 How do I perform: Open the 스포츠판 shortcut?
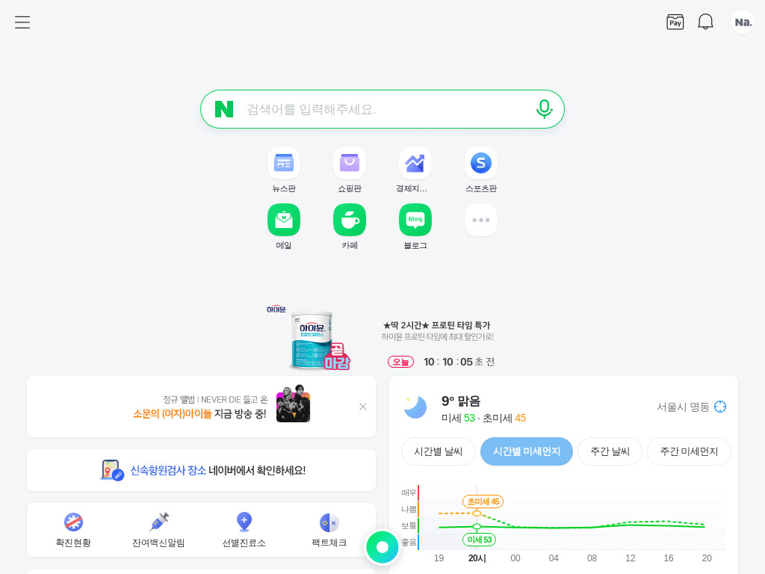(481, 170)
